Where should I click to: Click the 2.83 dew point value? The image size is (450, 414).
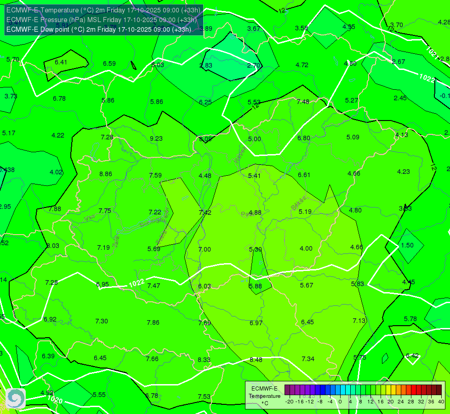(x=206, y=65)
